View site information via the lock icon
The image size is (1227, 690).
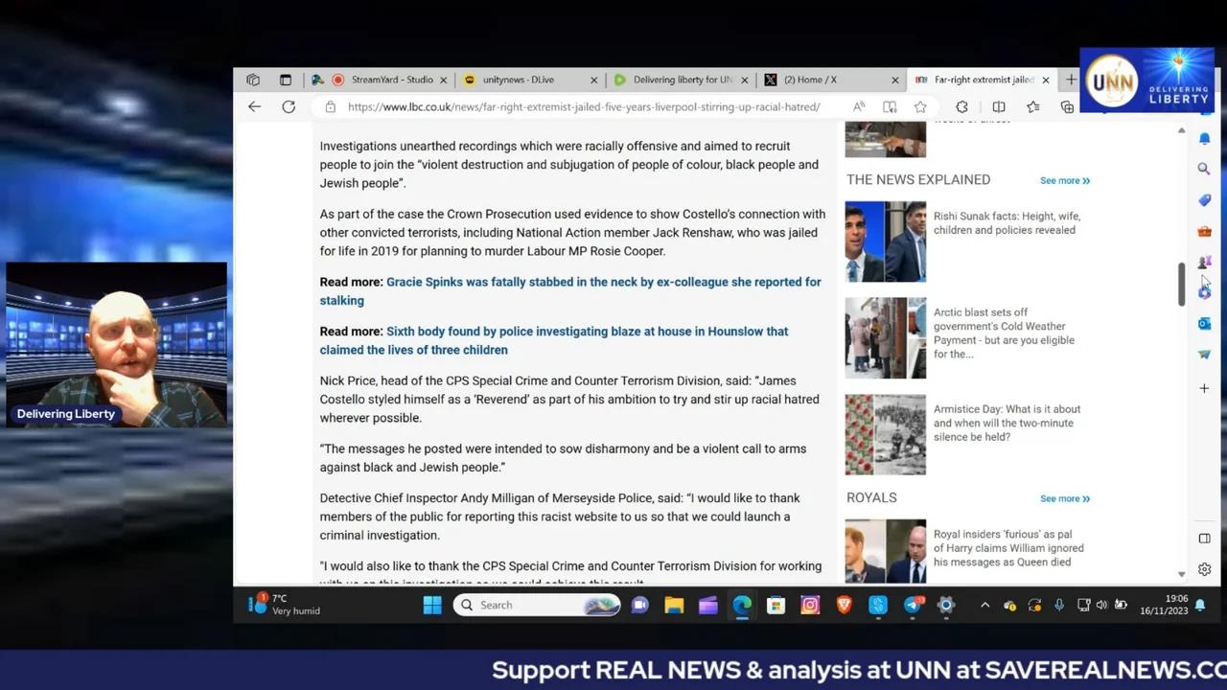tap(330, 106)
